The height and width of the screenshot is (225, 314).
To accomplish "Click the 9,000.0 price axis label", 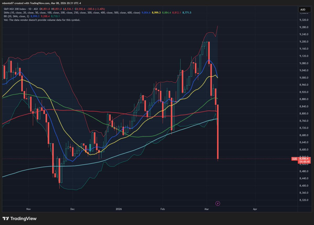I will click(304, 78).
